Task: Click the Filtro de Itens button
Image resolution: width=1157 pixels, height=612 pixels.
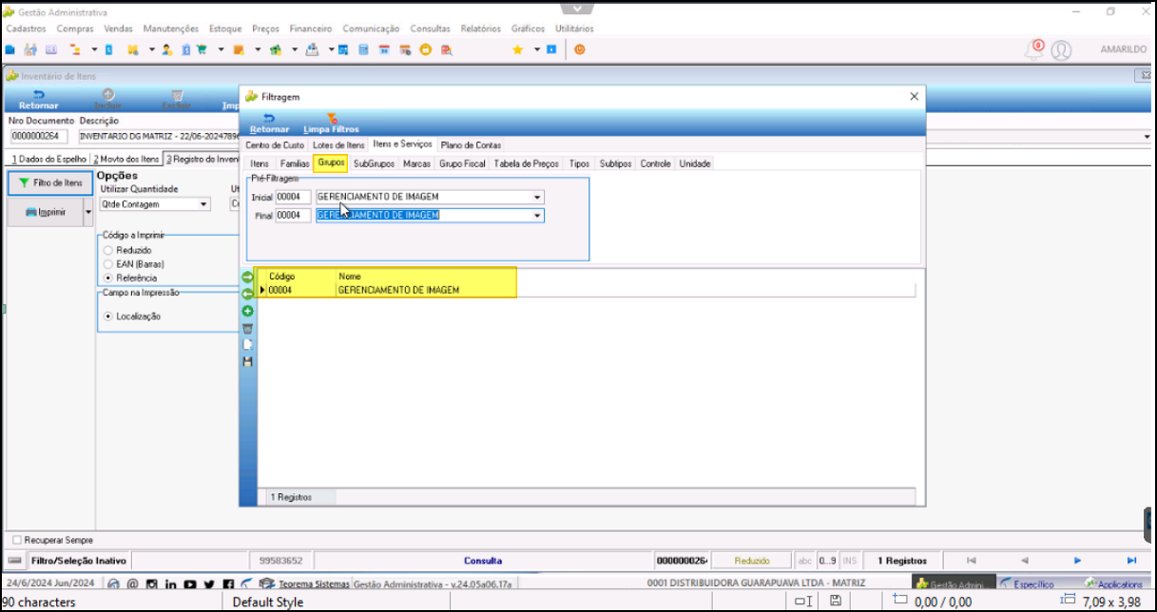Action: tap(51, 182)
